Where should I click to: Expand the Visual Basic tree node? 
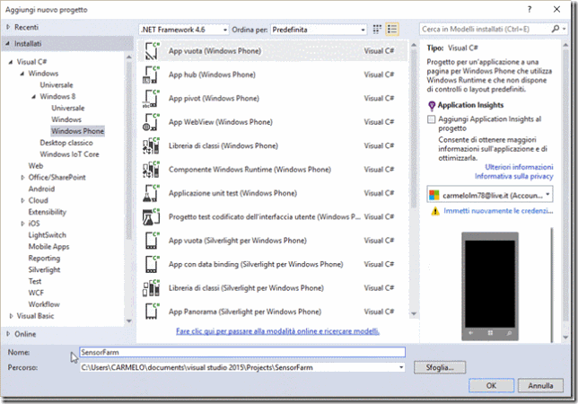11,316
